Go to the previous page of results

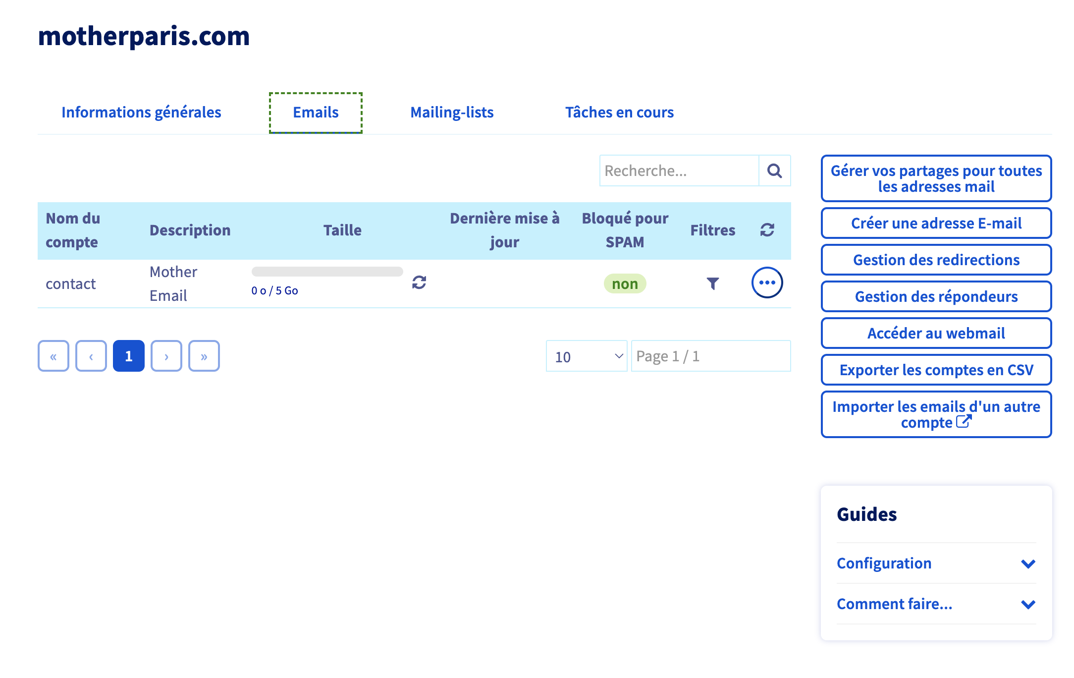pyautogui.click(x=91, y=356)
